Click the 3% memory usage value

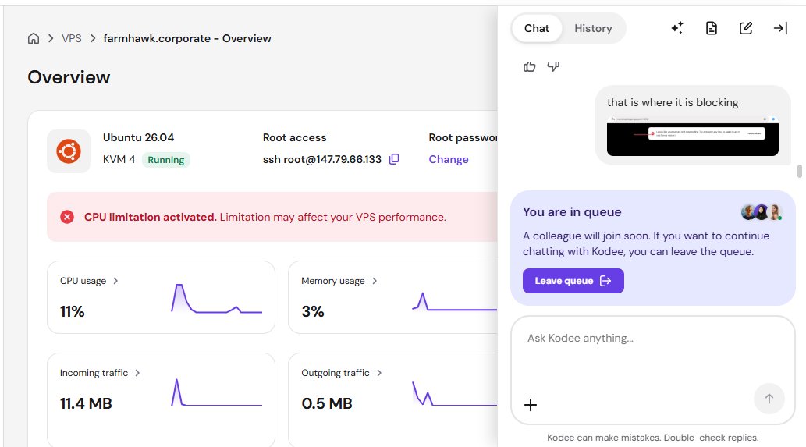point(313,311)
